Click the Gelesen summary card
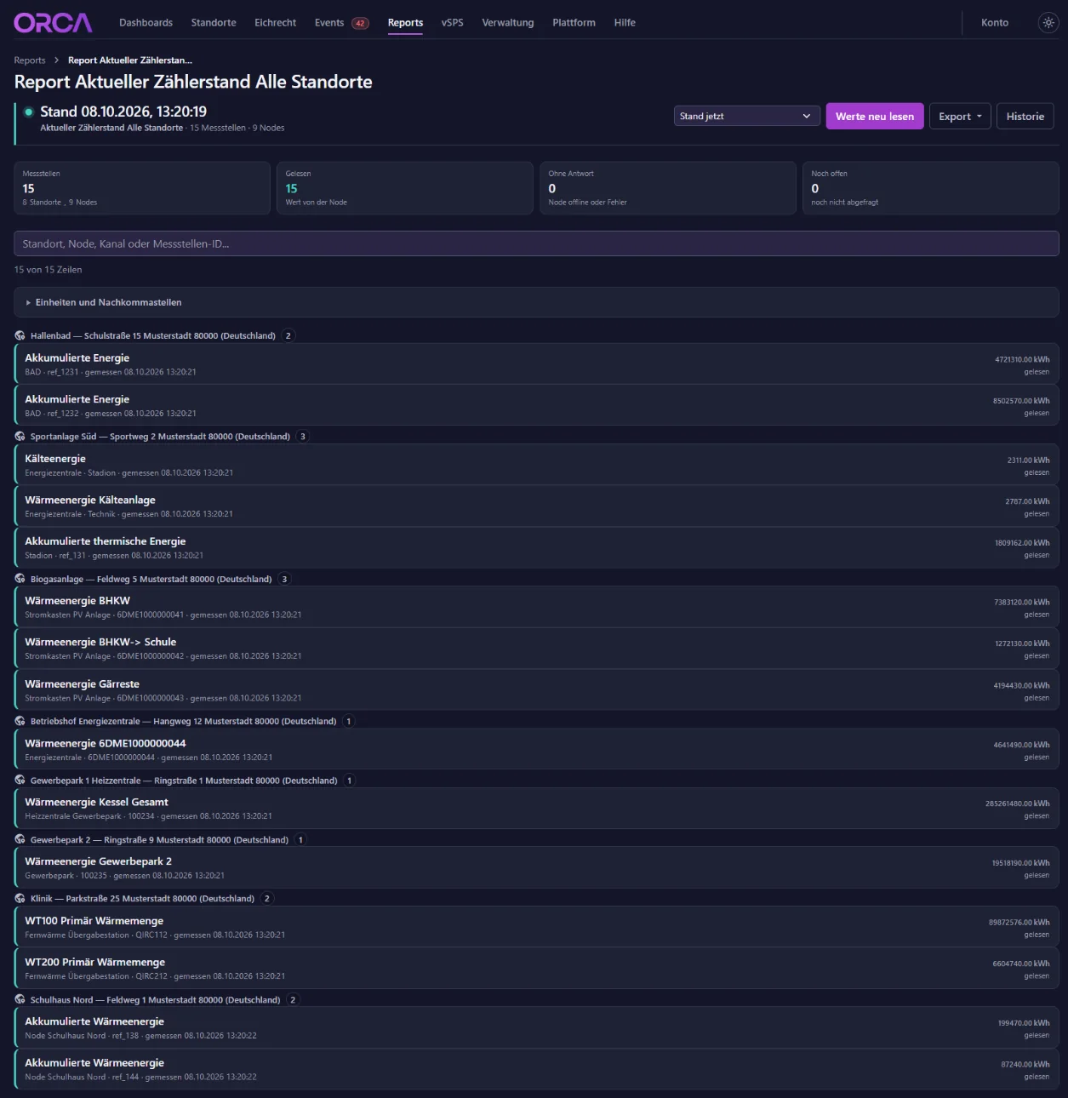This screenshot has height=1098, width=1068. [x=405, y=188]
